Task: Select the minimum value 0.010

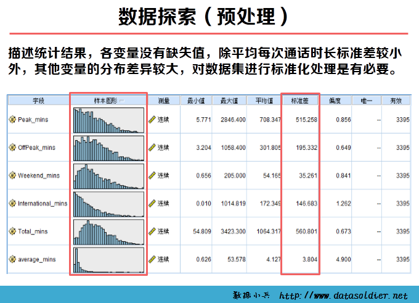Action: pyautogui.click(x=203, y=204)
